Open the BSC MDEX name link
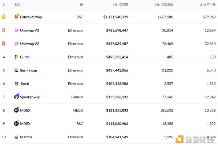The image size is (218, 147). (25, 124)
